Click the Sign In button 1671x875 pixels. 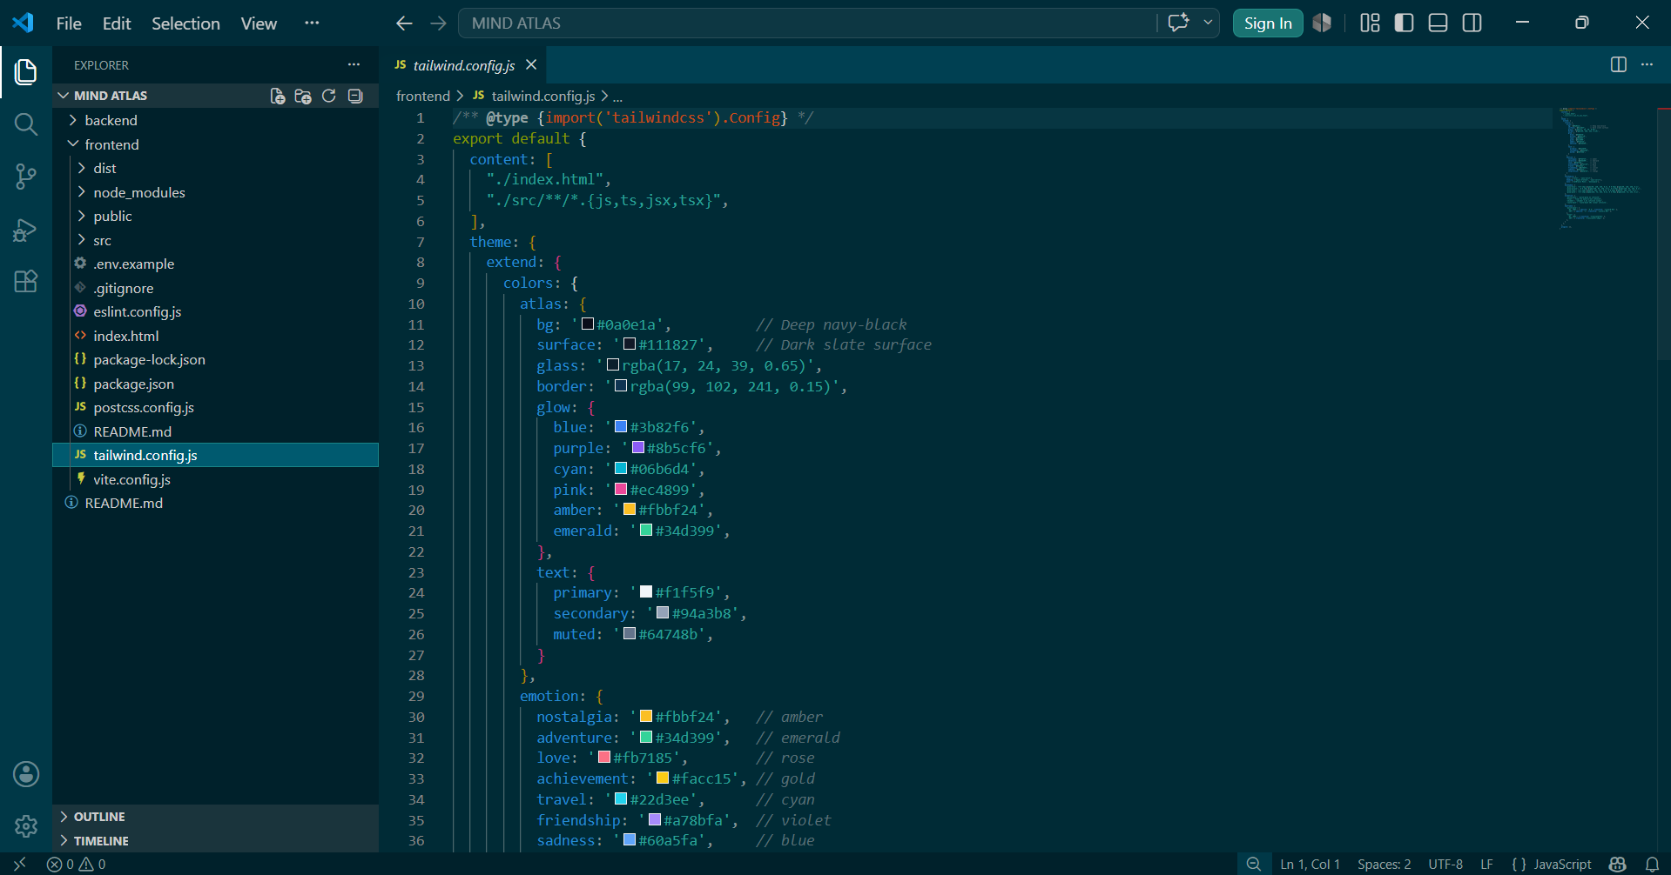[x=1268, y=23]
